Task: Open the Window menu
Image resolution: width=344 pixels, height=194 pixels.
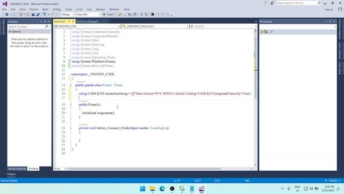Action: [114, 10]
